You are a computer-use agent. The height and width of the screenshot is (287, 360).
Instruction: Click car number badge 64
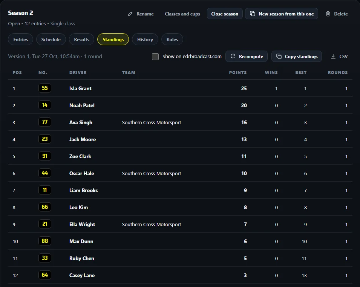pos(45,275)
